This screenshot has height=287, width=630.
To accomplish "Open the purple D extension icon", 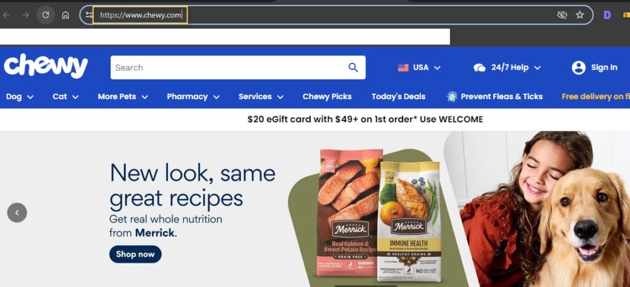I will tap(607, 15).
